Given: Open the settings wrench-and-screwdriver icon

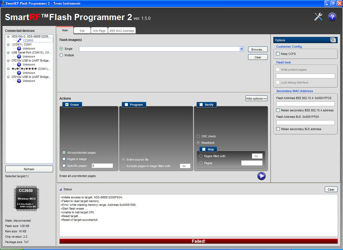Looking at the screenshot, I should [x=318, y=17].
